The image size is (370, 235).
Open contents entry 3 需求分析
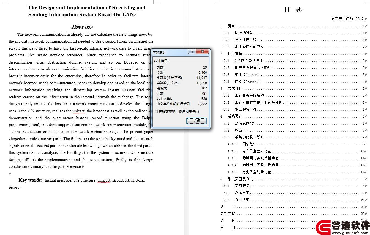[293, 89]
